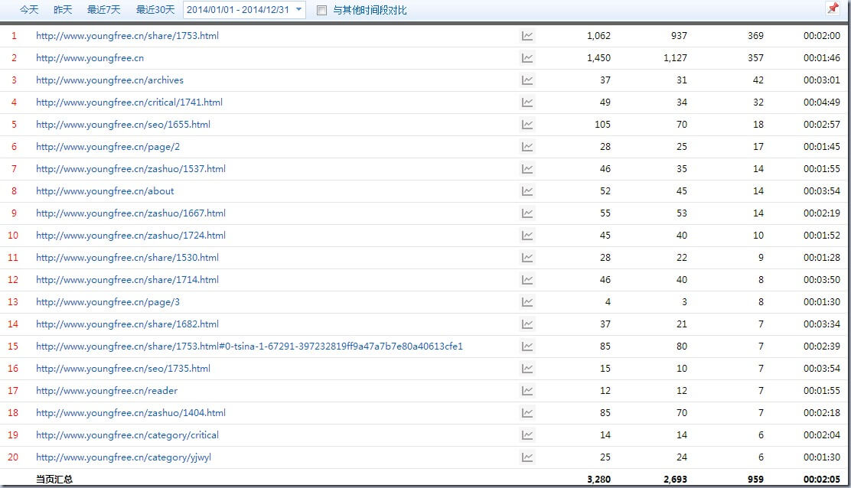Open trend chart for share/1530.html row
851x488 pixels.
[527, 258]
